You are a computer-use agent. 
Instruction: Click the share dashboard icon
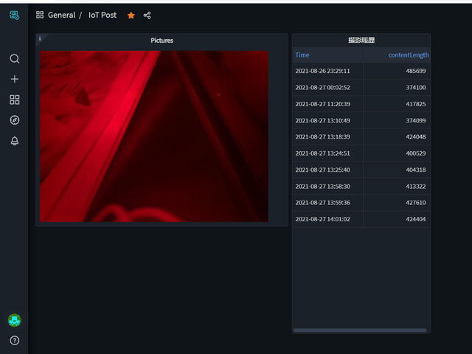pos(147,15)
